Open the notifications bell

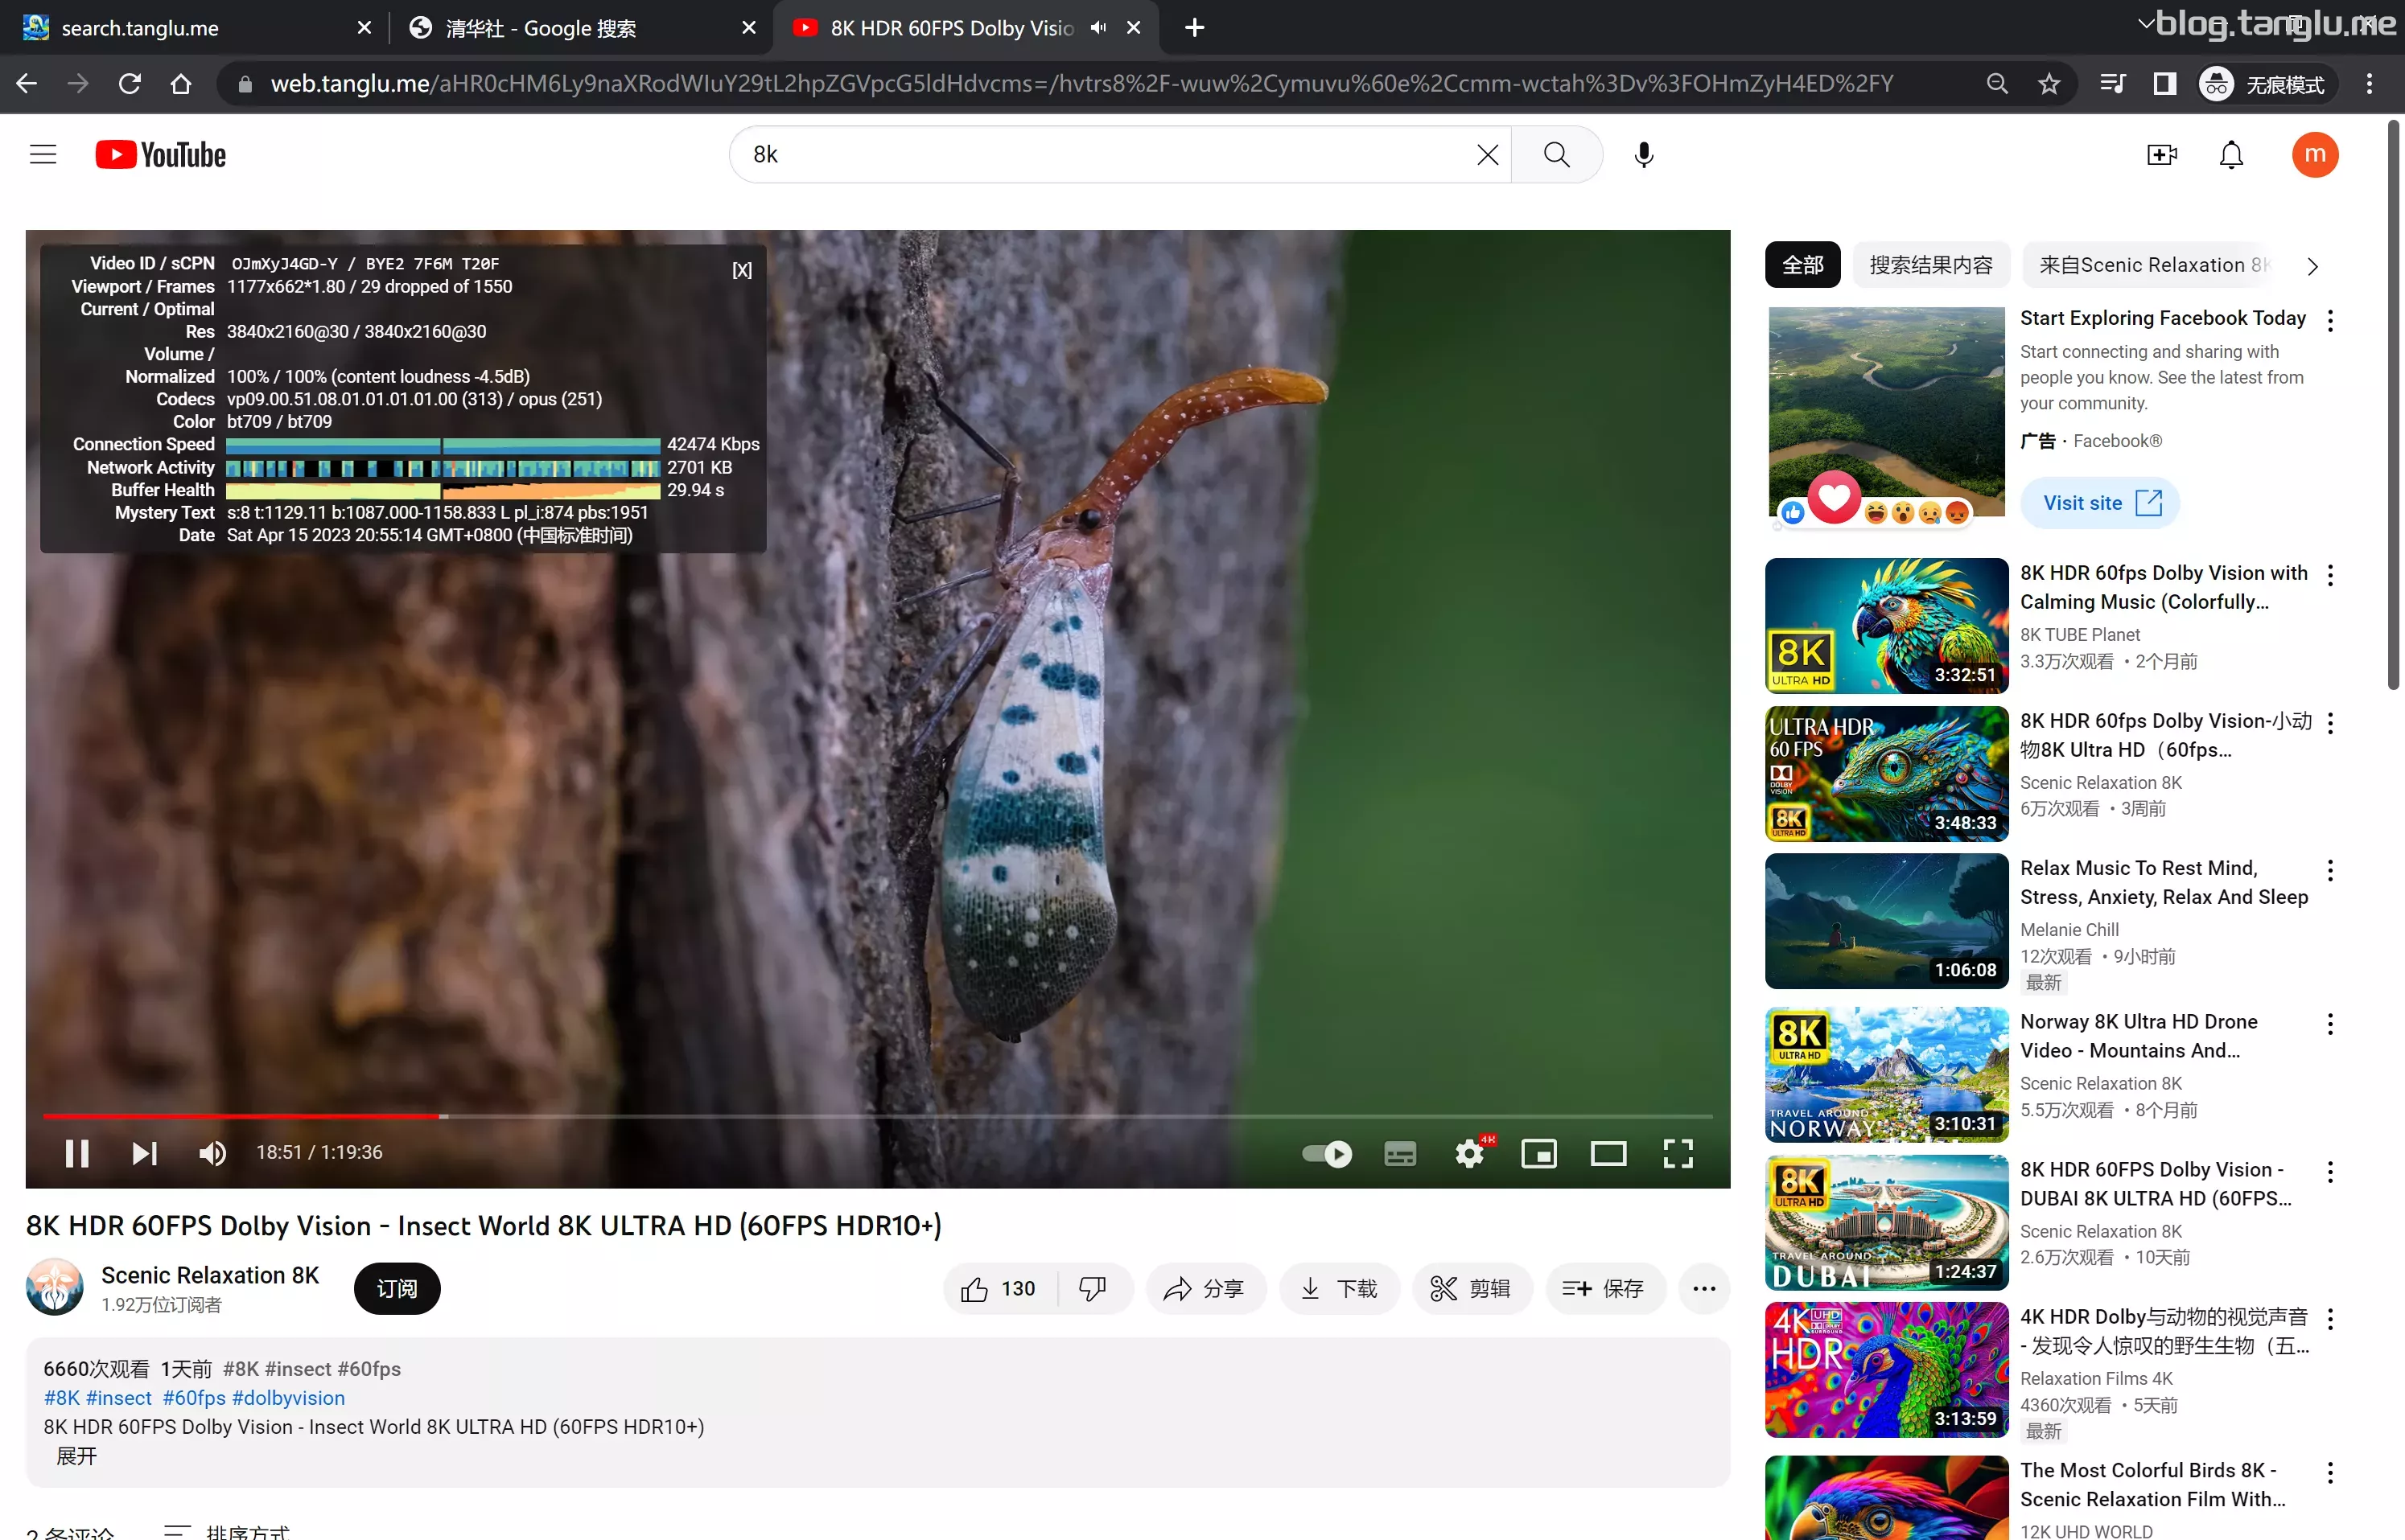[x=2231, y=155]
